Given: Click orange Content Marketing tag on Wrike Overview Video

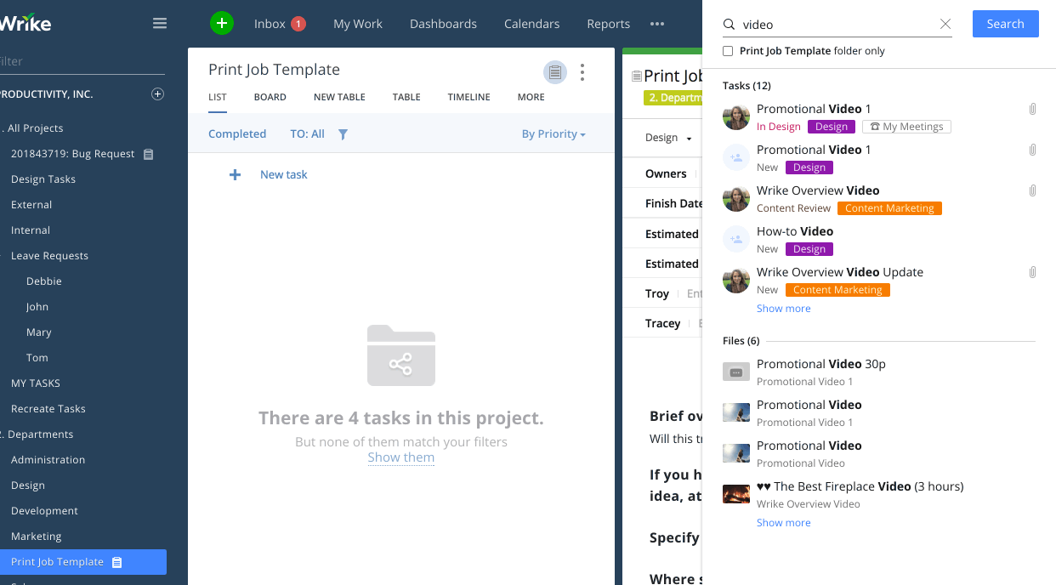Looking at the screenshot, I should click(x=889, y=208).
